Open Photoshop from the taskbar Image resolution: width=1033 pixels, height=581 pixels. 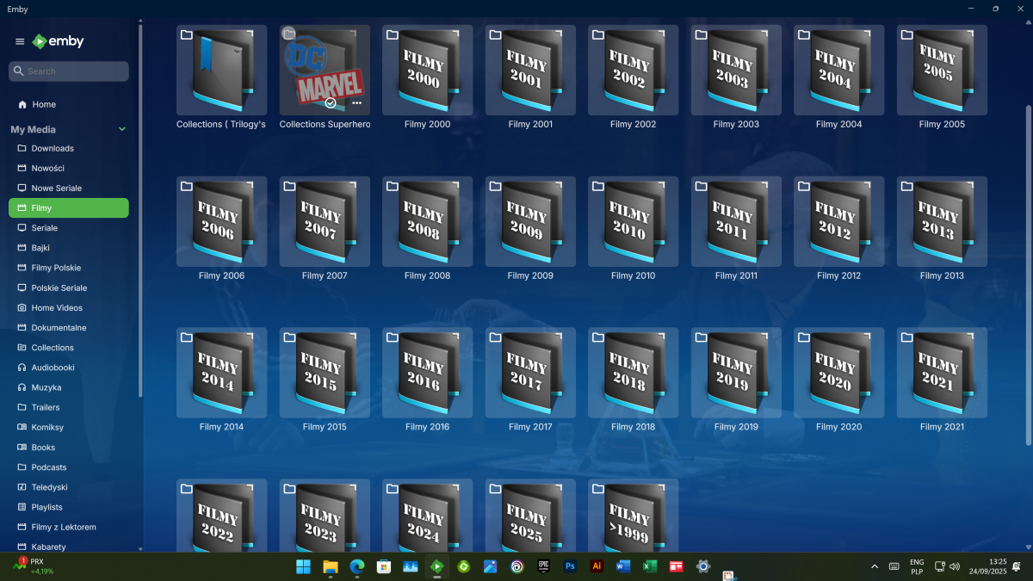click(x=570, y=566)
